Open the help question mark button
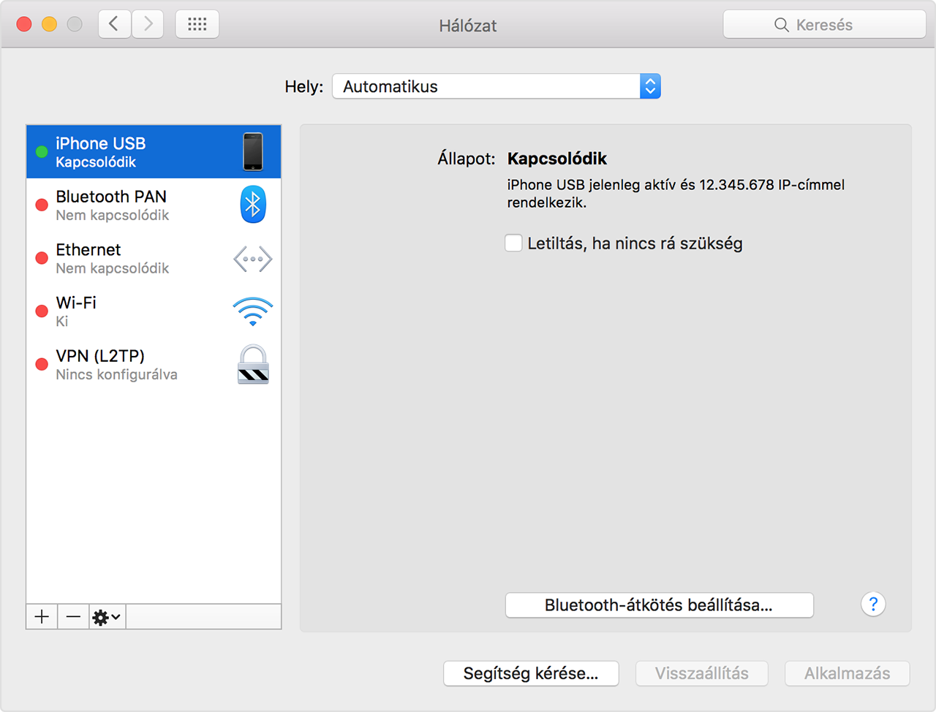The width and height of the screenshot is (936, 712). [873, 604]
